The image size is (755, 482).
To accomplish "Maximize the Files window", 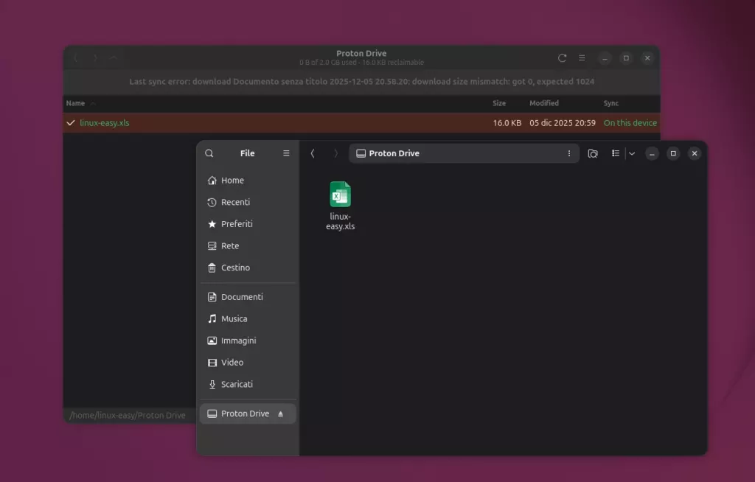I will tap(673, 153).
